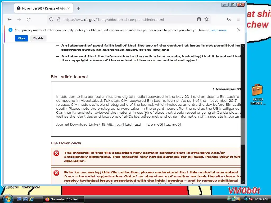Bookmark this page with the star icon

pyautogui.click(x=206, y=19)
